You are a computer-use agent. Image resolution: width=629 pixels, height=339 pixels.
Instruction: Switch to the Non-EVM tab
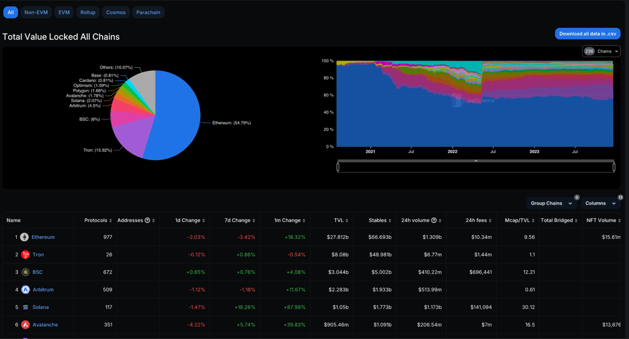coord(36,12)
